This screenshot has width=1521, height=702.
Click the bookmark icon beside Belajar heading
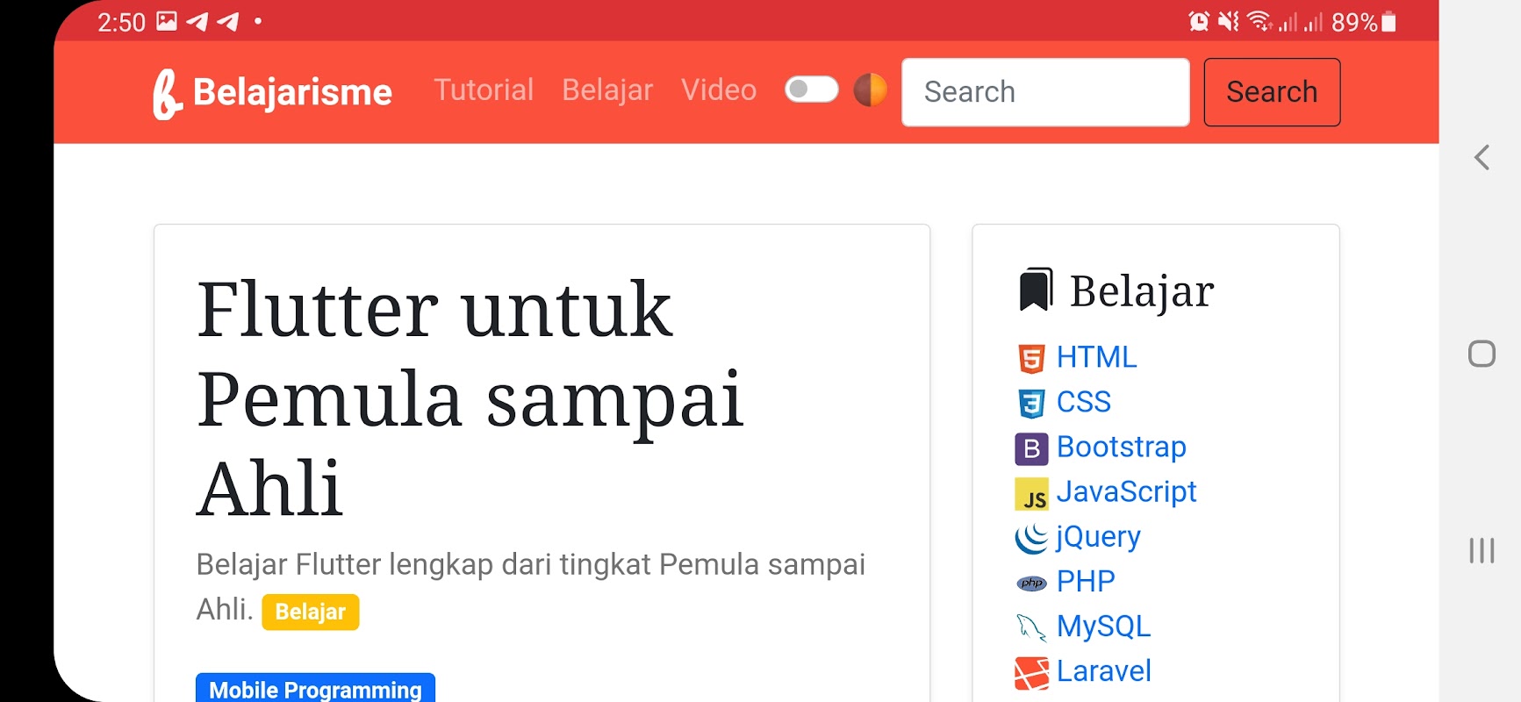[x=1036, y=290]
